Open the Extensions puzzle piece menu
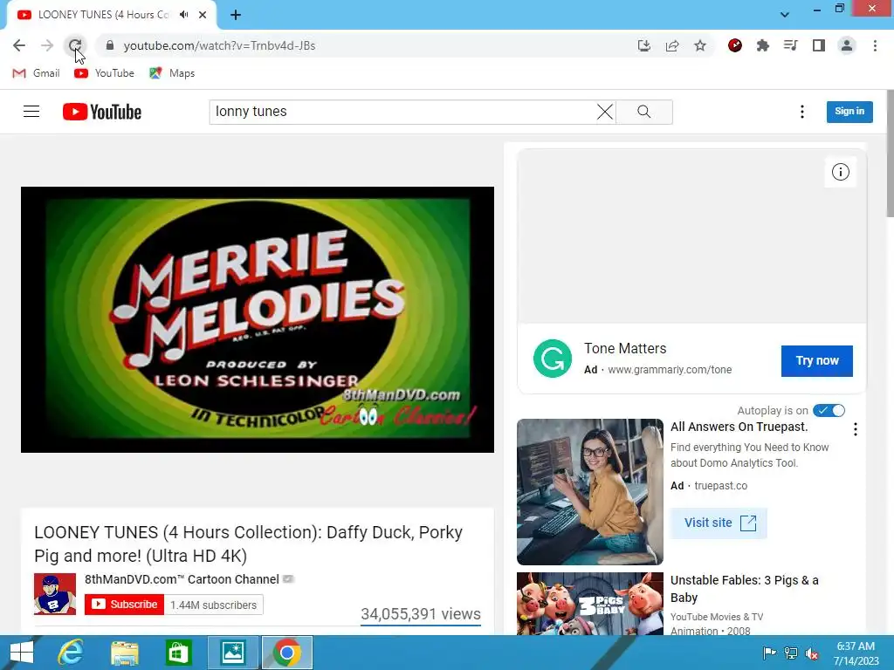Screen dimensions: 894x670 (x=763, y=45)
